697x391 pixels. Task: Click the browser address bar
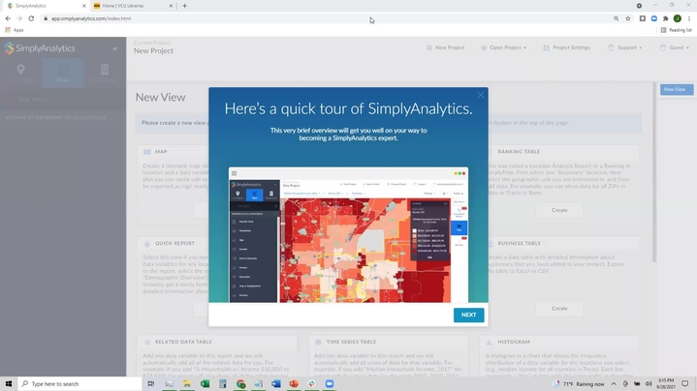[327, 18]
